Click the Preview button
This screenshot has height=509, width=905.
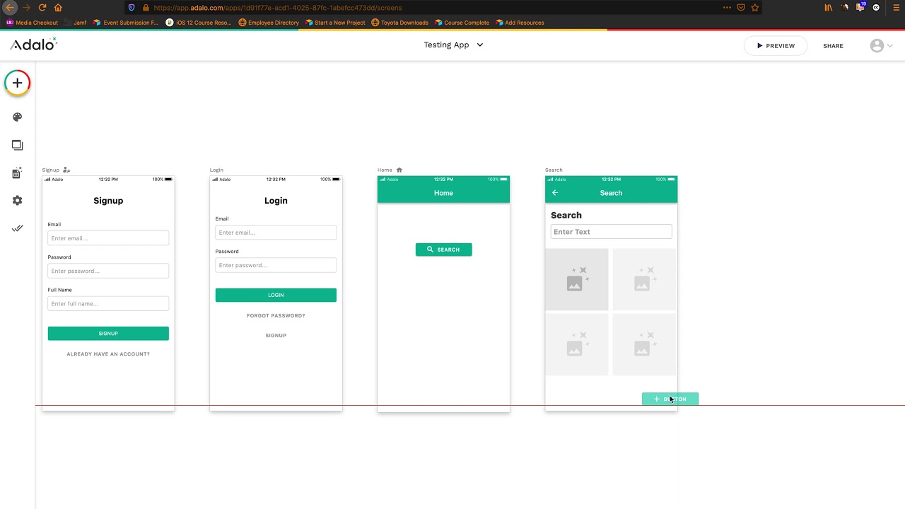776,45
